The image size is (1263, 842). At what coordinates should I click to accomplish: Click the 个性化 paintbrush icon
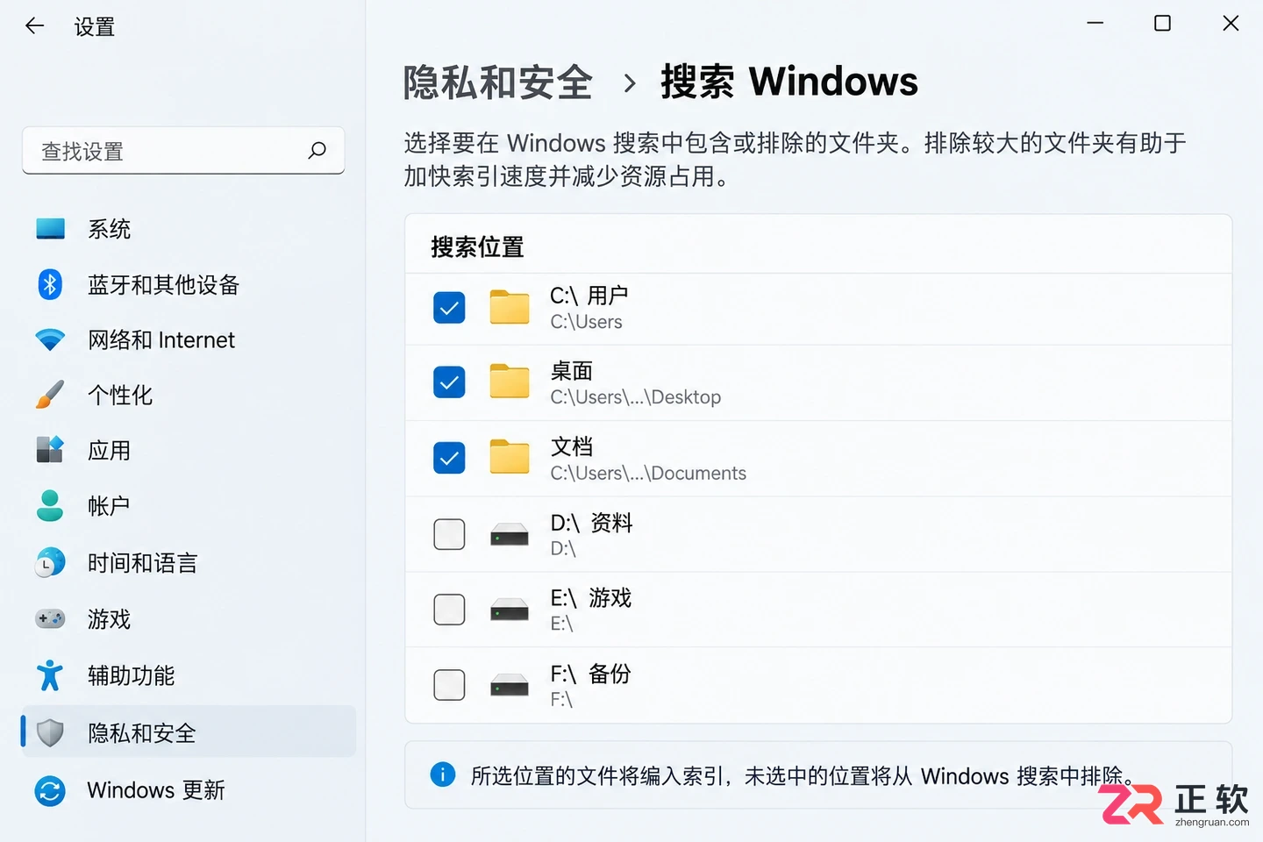[x=50, y=395]
